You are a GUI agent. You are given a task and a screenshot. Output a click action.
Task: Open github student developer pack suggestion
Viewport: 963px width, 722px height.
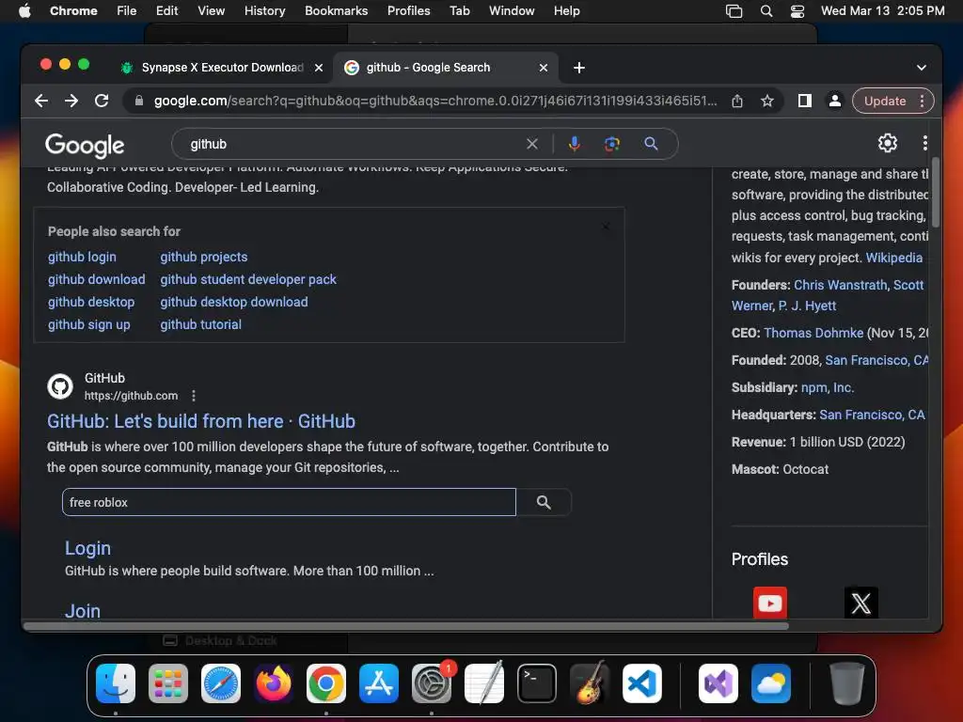248,279
